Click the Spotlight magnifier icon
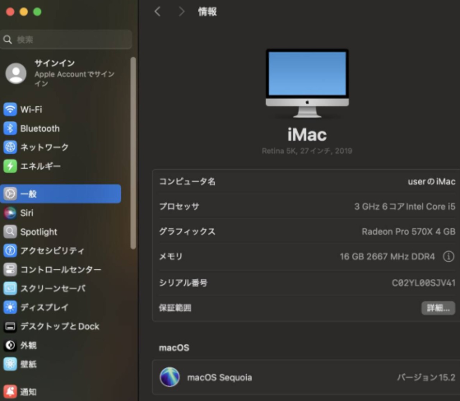460x401 pixels. point(10,232)
